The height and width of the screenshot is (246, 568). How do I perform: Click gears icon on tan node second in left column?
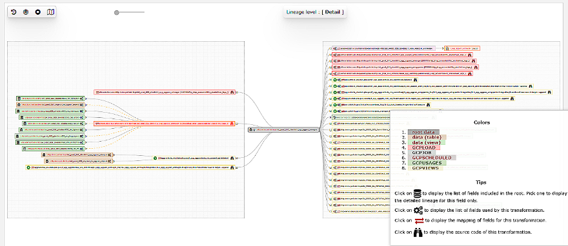tap(82, 104)
